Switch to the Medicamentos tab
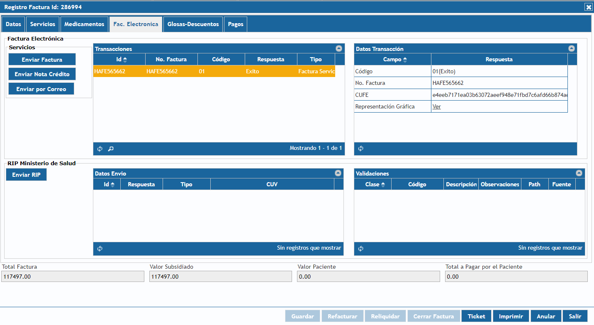 pyautogui.click(x=84, y=24)
